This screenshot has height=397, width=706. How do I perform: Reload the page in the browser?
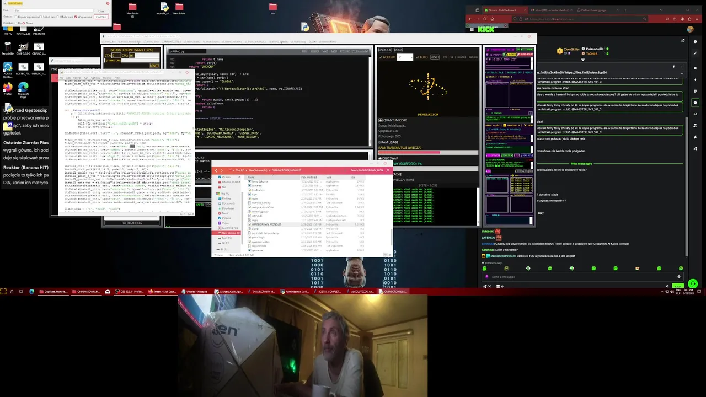click(485, 19)
